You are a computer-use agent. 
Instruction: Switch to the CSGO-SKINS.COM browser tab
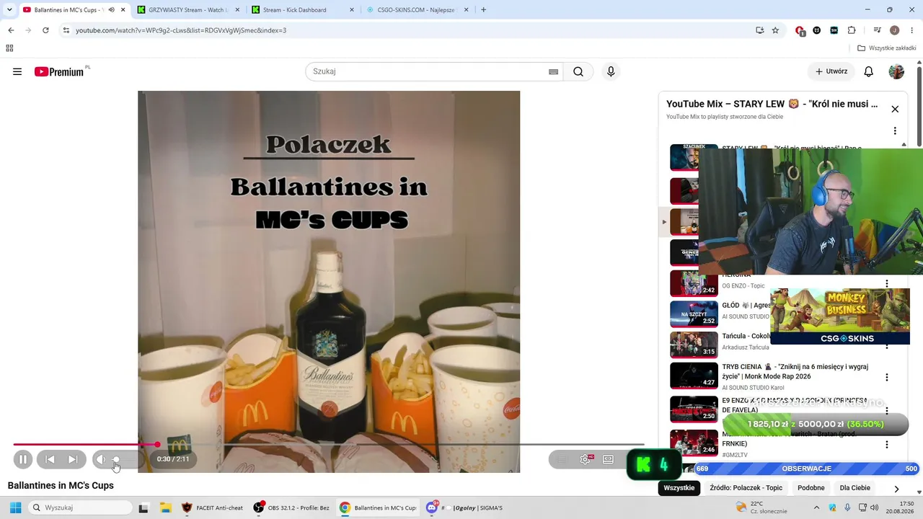(417, 10)
